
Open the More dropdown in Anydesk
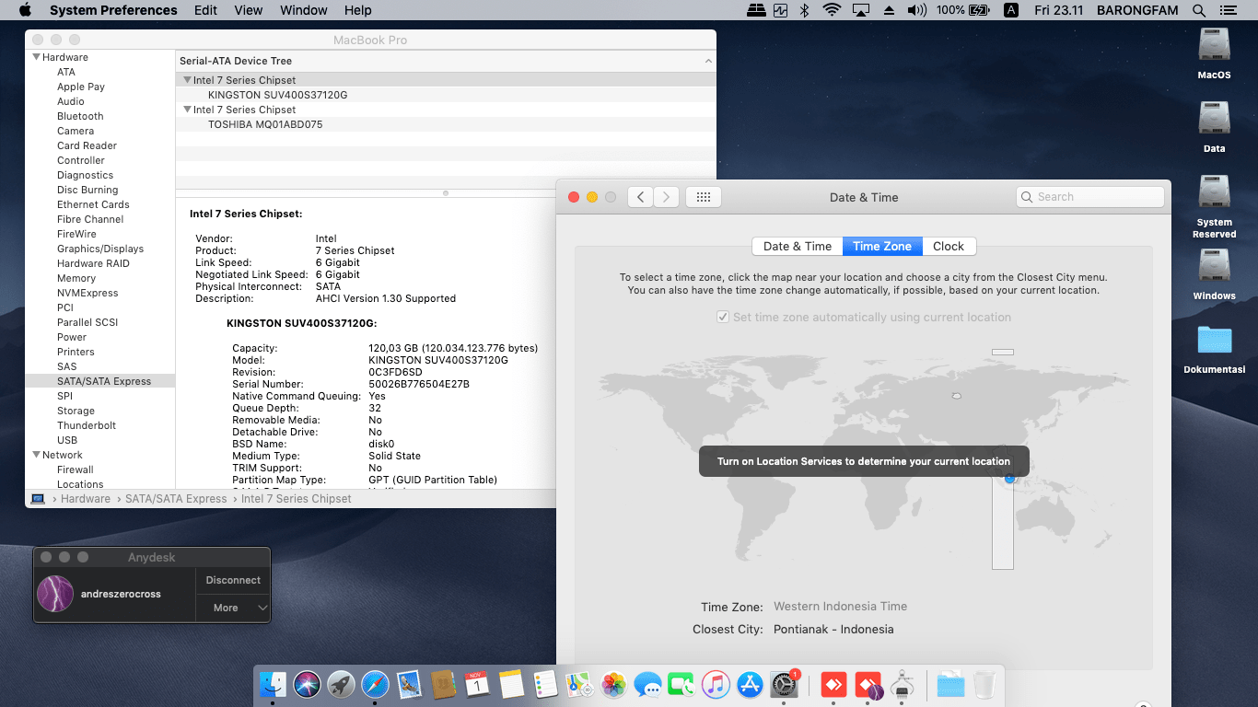[x=233, y=608]
